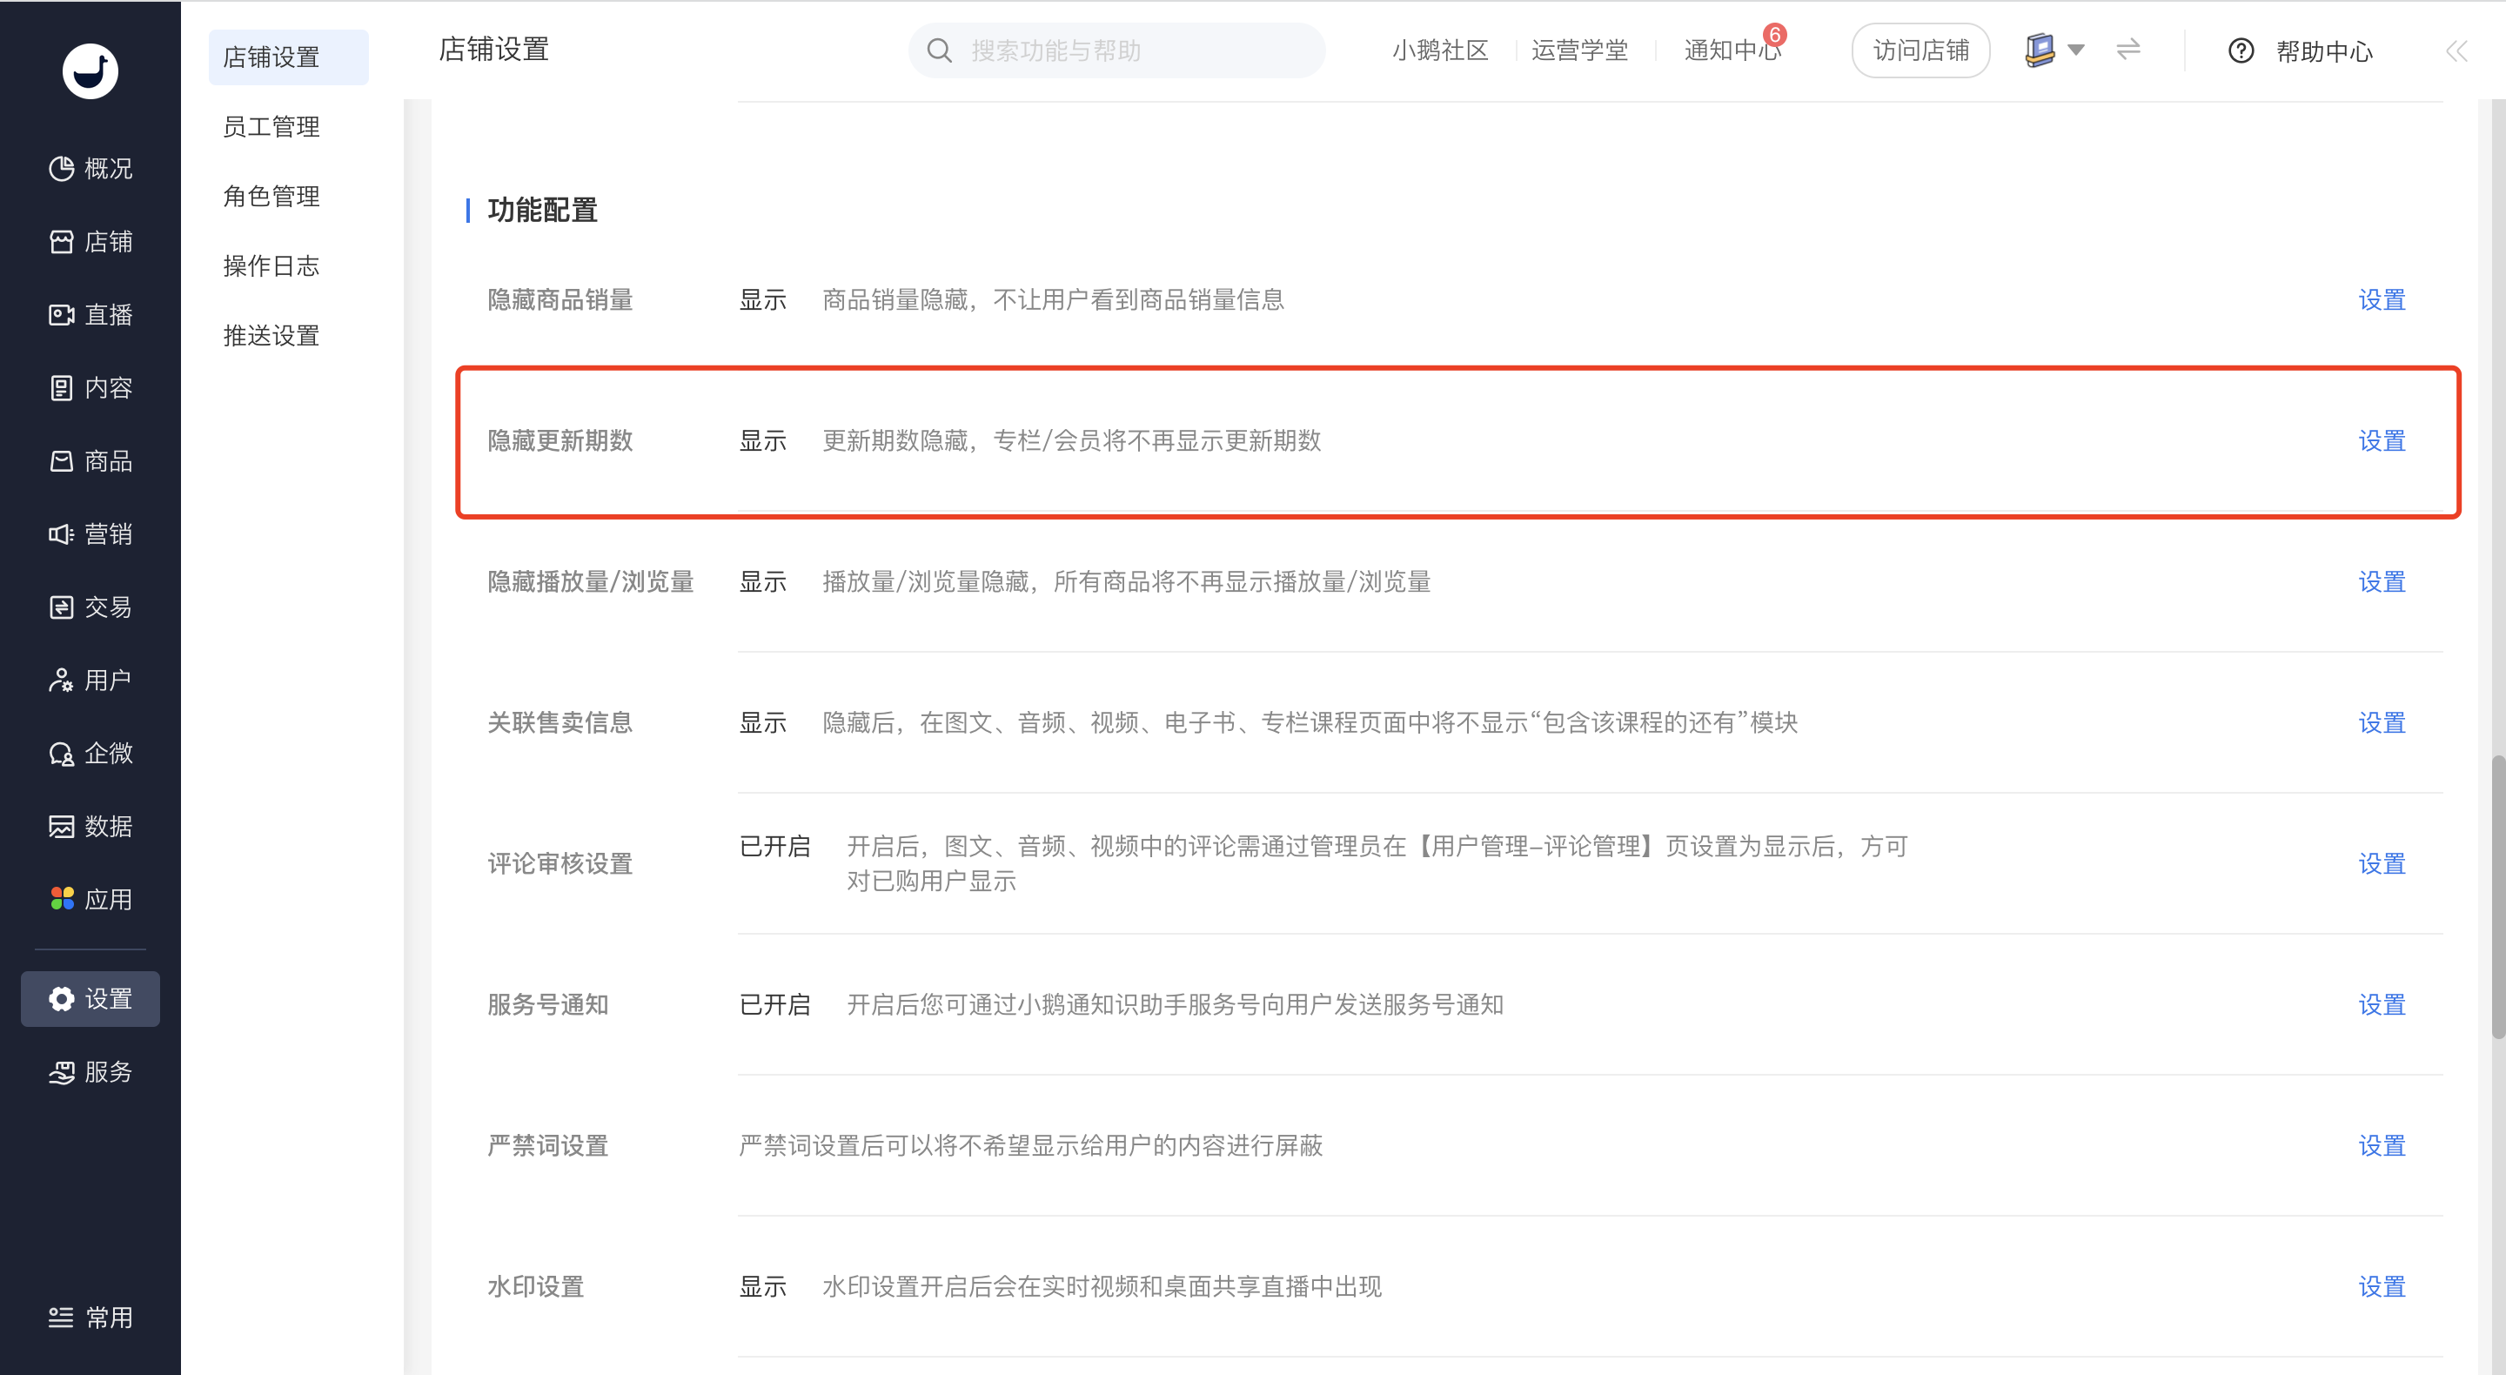Open 角色管理 submenu item
The height and width of the screenshot is (1375, 2506).
[x=271, y=196]
